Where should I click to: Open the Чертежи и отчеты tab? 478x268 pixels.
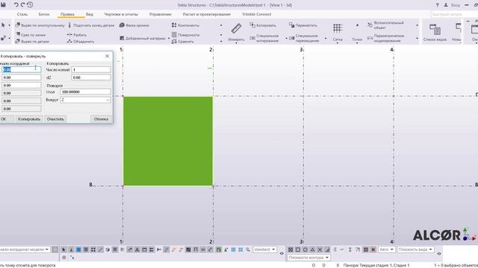point(121,14)
